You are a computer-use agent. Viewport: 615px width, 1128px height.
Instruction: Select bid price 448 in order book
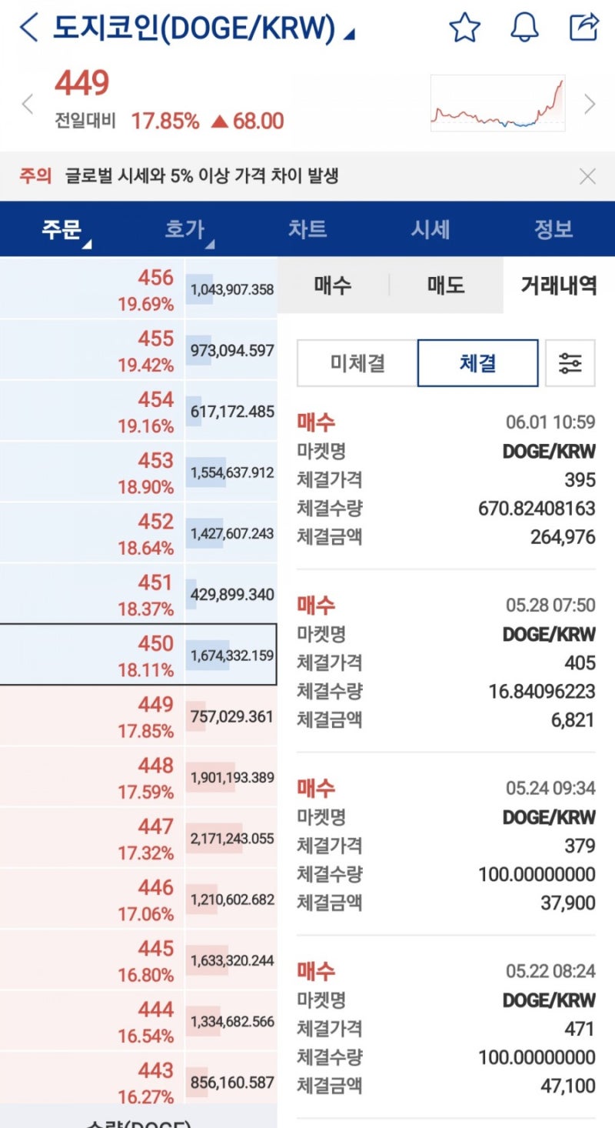(x=92, y=777)
